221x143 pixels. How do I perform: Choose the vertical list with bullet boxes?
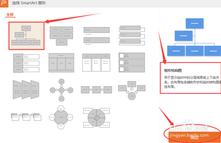click(26, 63)
